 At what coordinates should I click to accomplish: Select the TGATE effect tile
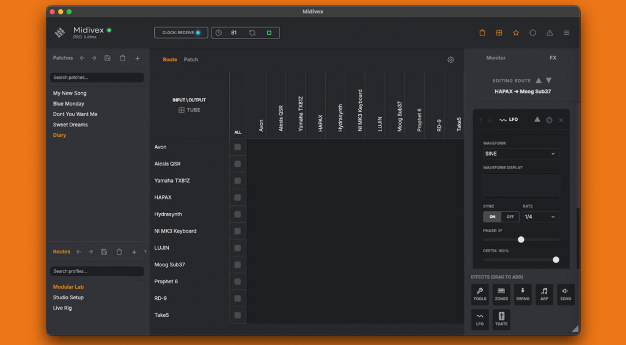pos(501,319)
